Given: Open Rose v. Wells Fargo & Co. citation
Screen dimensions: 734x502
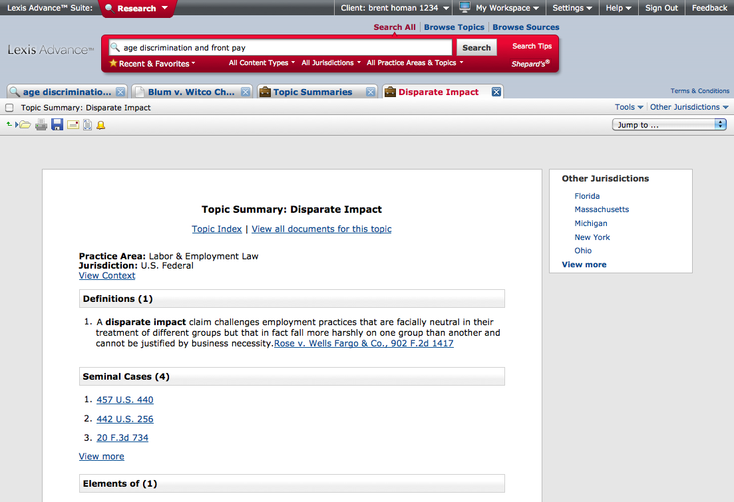Looking at the screenshot, I should tap(364, 343).
